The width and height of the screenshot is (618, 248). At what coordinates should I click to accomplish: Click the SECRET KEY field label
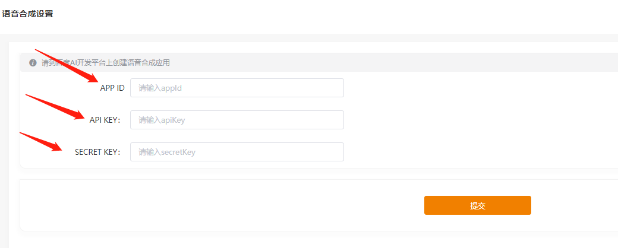click(97, 152)
